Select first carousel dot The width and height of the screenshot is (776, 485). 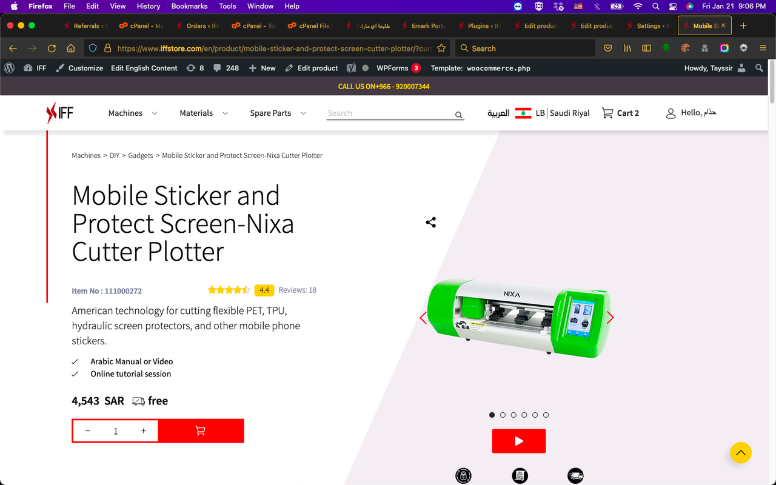click(x=492, y=415)
